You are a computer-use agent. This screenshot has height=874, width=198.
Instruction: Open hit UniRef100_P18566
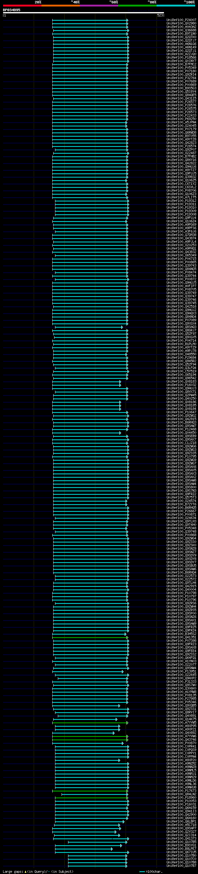tap(181, 57)
